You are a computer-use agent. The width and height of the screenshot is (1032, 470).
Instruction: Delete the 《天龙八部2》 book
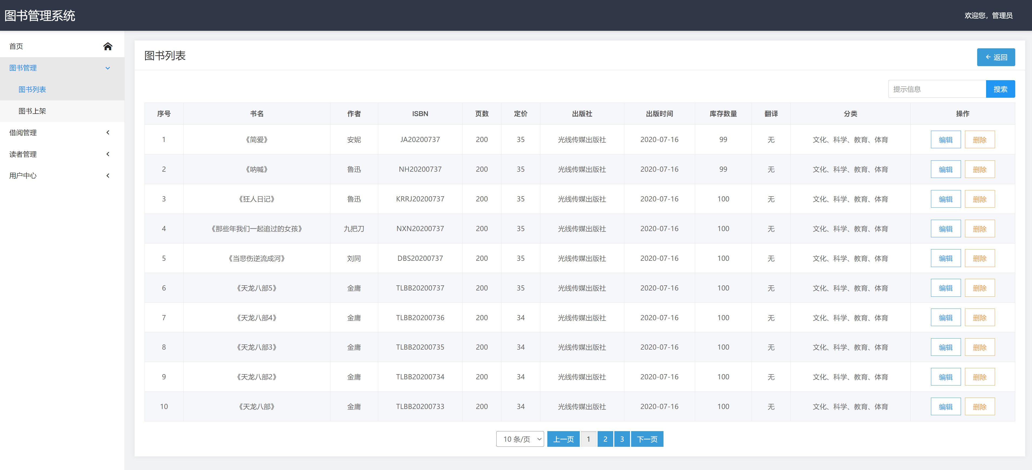point(980,377)
